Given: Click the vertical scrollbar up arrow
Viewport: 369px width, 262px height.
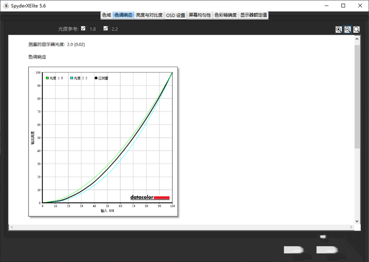Looking at the screenshot, I should click(x=357, y=39).
